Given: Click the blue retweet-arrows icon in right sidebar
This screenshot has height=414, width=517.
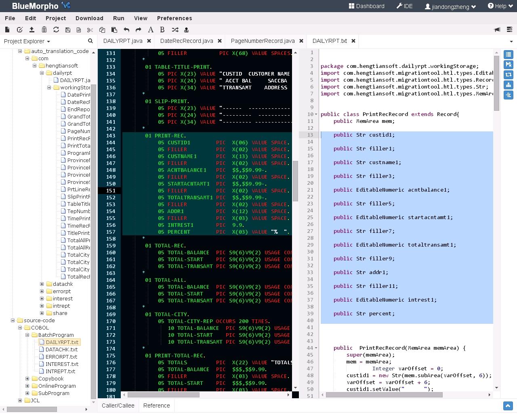Looking at the screenshot, I should [508, 75].
